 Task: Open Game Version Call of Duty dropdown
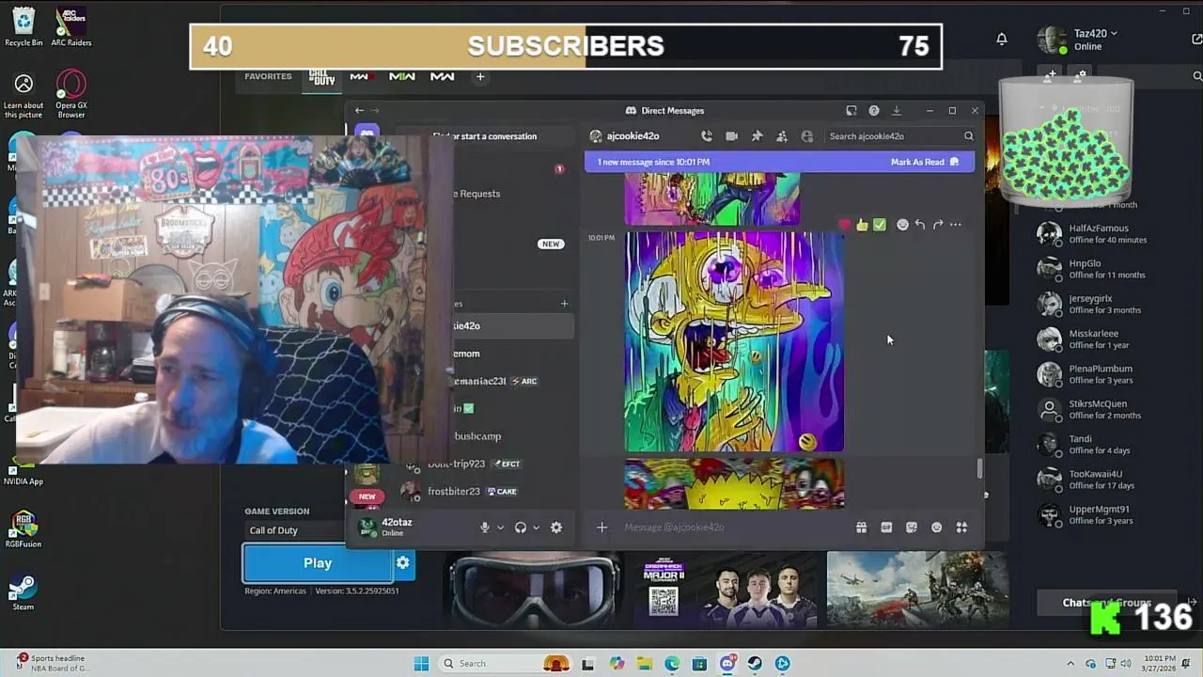[295, 530]
